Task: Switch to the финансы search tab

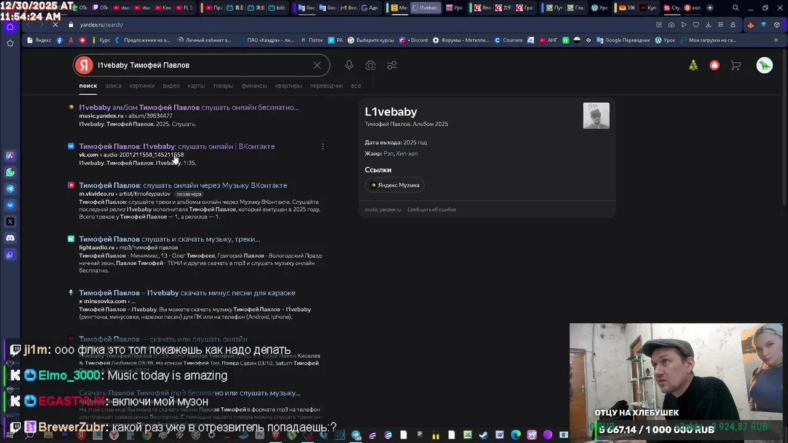Action: (x=254, y=86)
